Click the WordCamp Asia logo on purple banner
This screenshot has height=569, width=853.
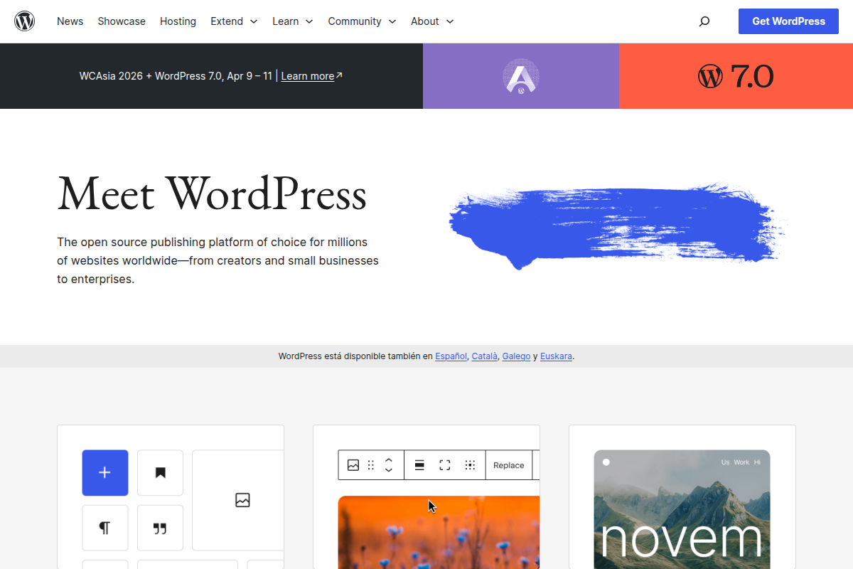coord(521,76)
